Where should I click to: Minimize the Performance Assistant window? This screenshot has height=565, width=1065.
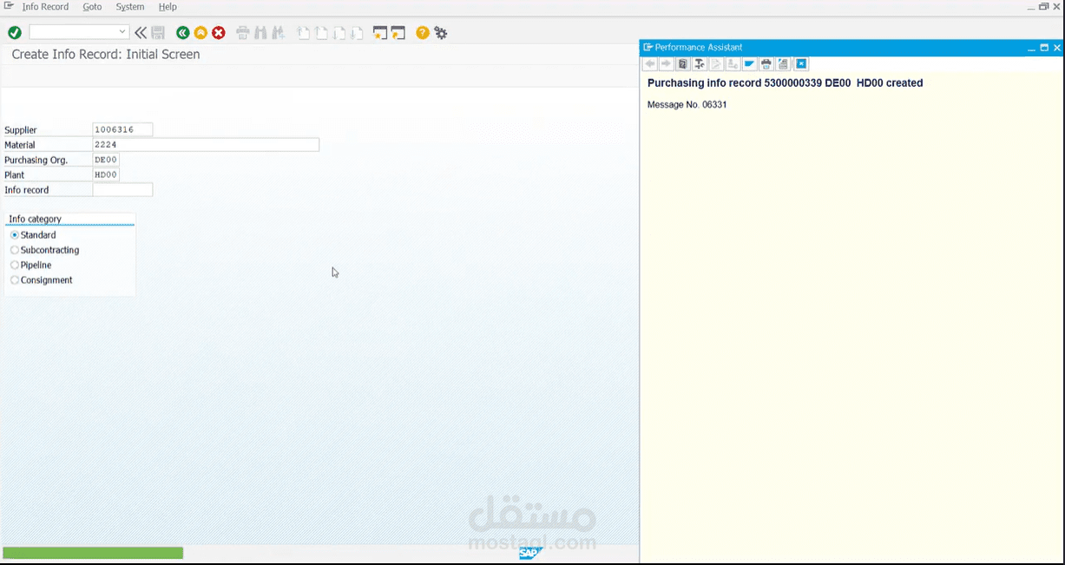[1032, 48]
